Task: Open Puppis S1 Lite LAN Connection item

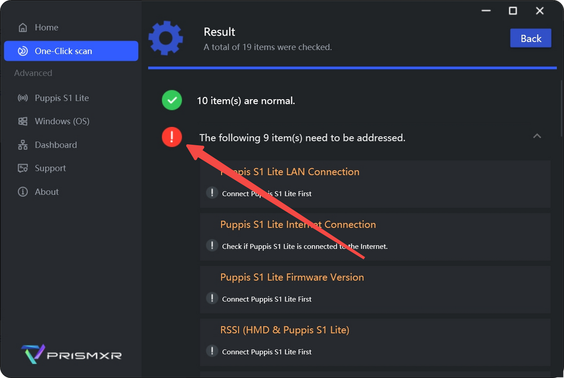Action: (x=289, y=172)
